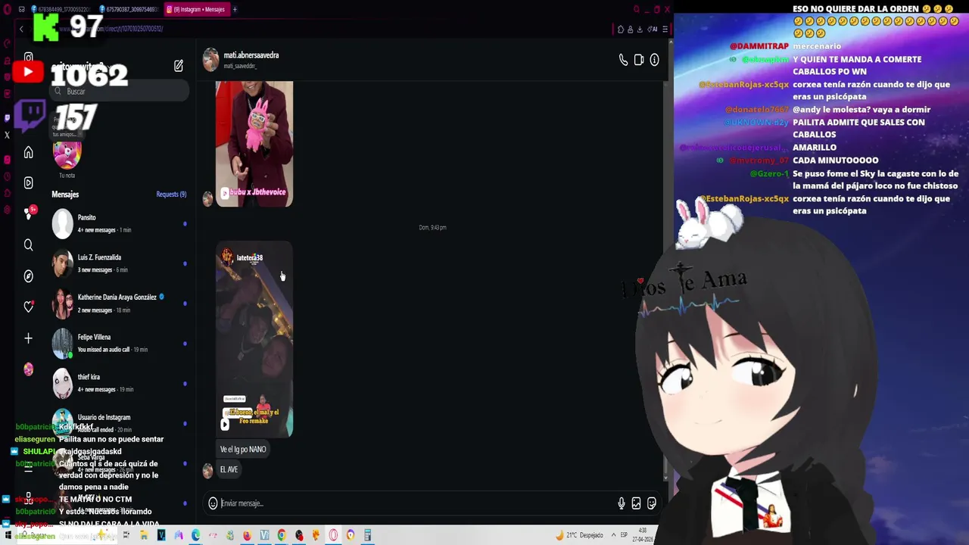Record a voice clip with microphone icon

click(x=622, y=503)
